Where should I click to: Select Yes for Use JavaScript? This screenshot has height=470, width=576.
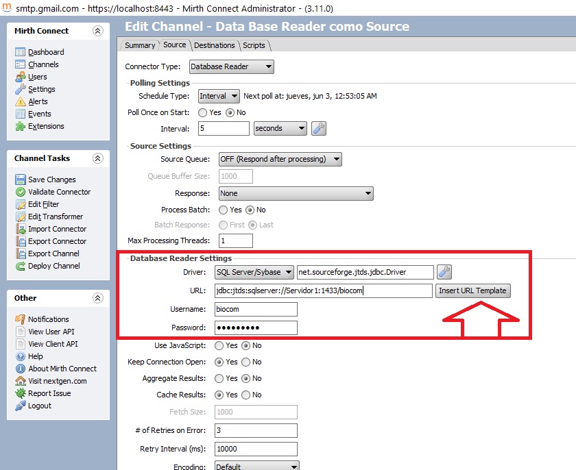tap(217, 345)
